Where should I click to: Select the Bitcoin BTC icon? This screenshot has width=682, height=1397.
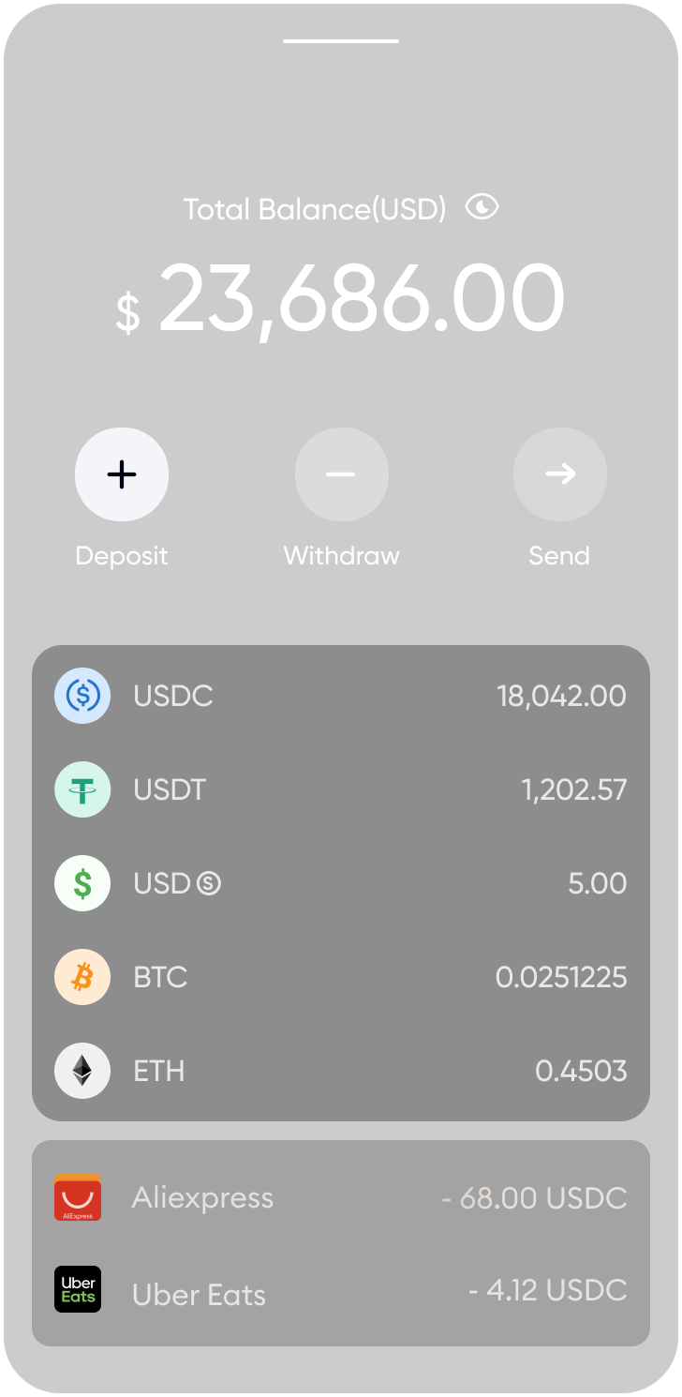[82, 977]
